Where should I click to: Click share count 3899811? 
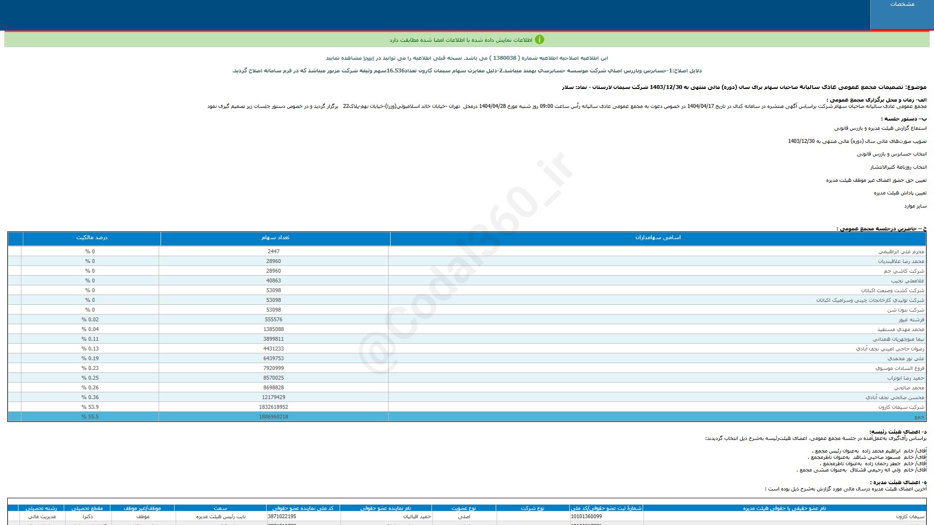click(x=273, y=339)
